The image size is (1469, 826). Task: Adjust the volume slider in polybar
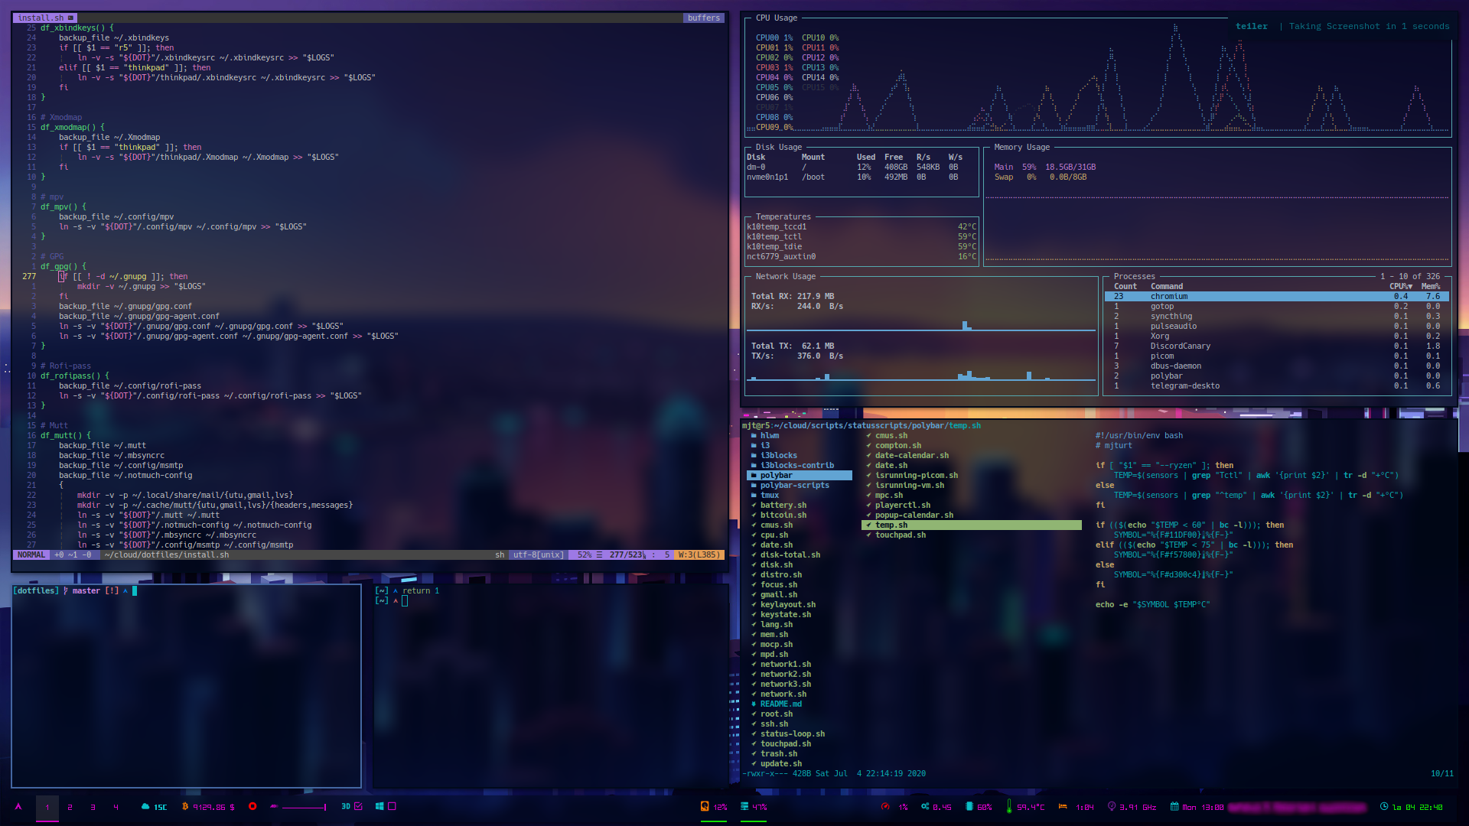[304, 808]
